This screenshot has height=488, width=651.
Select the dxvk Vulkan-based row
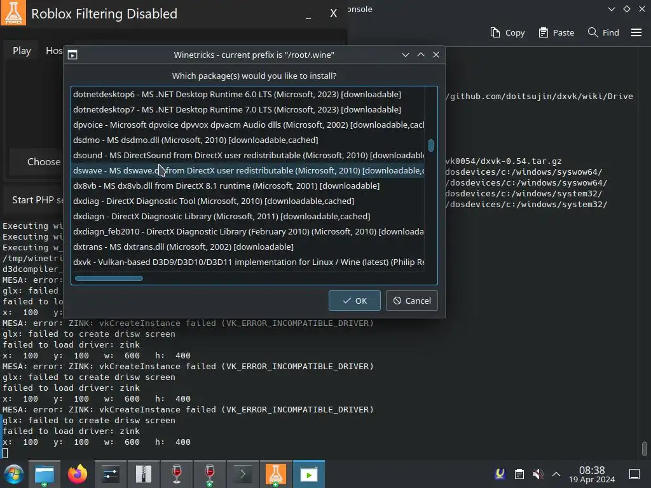point(249,262)
